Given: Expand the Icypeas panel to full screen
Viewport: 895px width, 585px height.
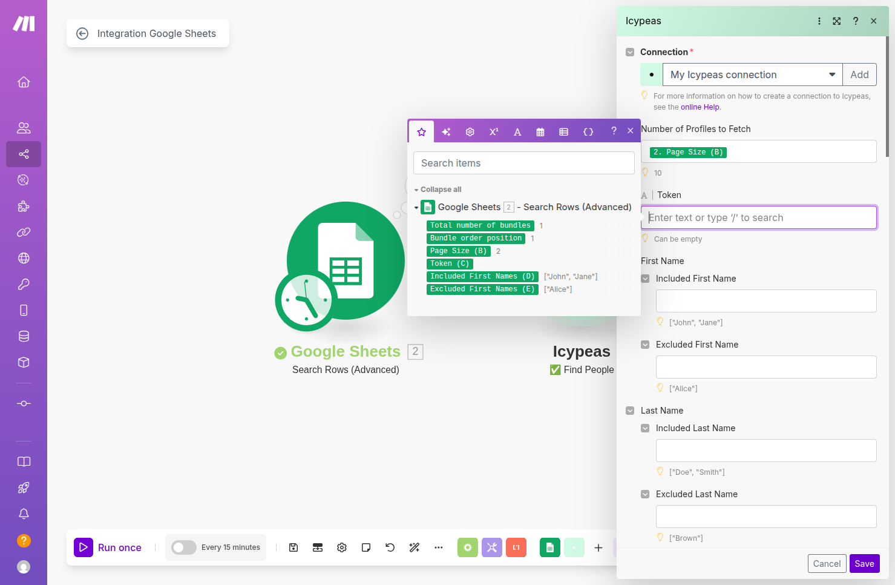Looking at the screenshot, I should [837, 21].
